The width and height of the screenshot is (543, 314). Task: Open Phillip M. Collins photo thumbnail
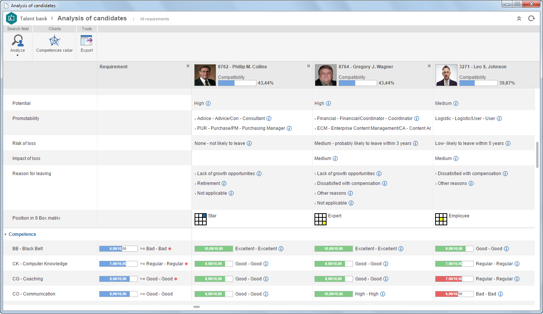click(x=205, y=75)
